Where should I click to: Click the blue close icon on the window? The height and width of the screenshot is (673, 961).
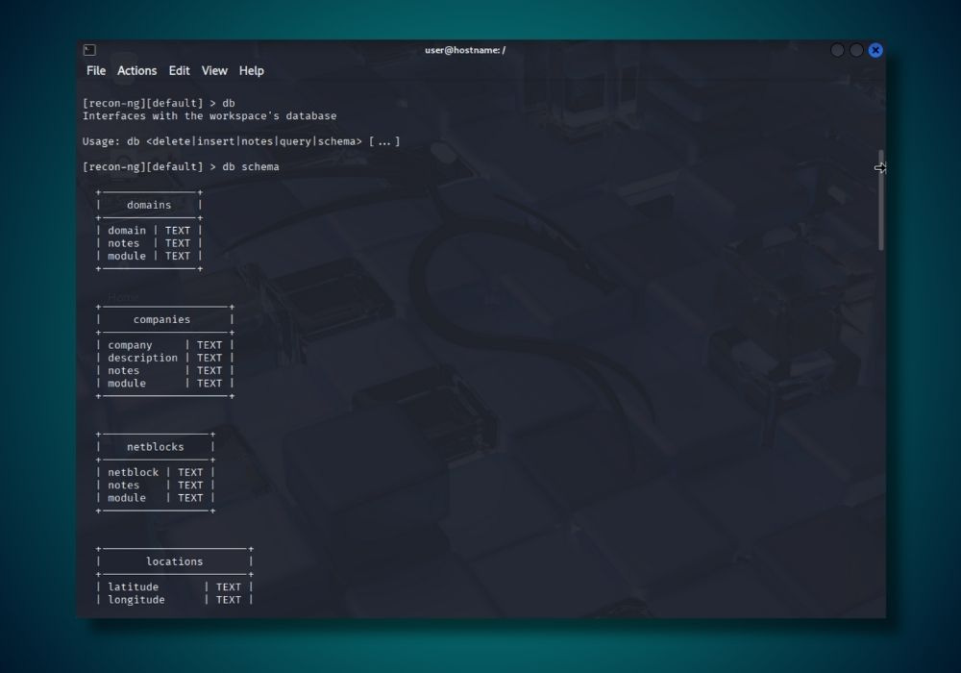pyautogui.click(x=875, y=50)
